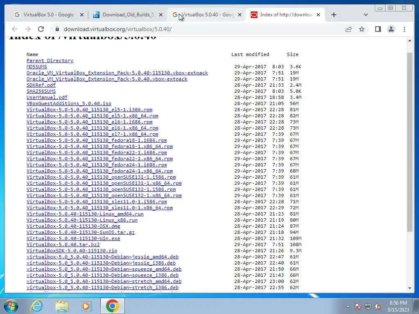Reload the current page
This screenshot has height=314, width=419.
coord(41,29)
